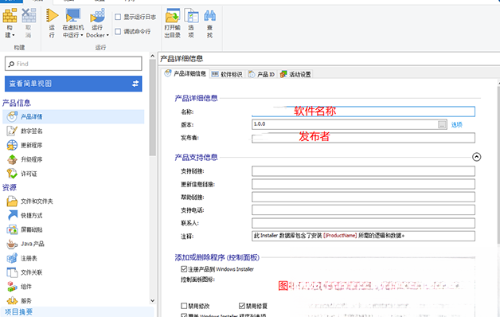
Task: Collapse the 产品支持信息 section
Action: pos(476,157)
